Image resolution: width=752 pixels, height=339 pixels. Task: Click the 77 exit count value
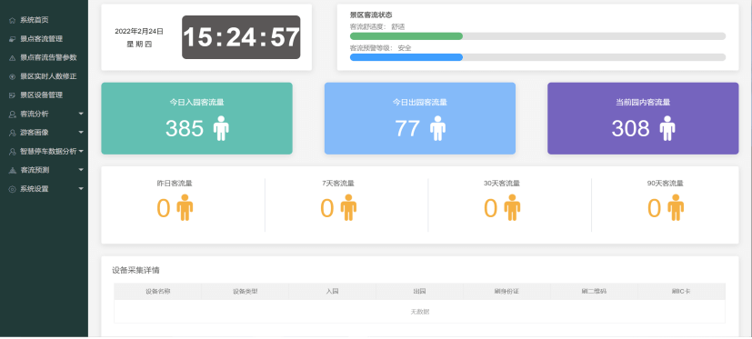(407, 128)
